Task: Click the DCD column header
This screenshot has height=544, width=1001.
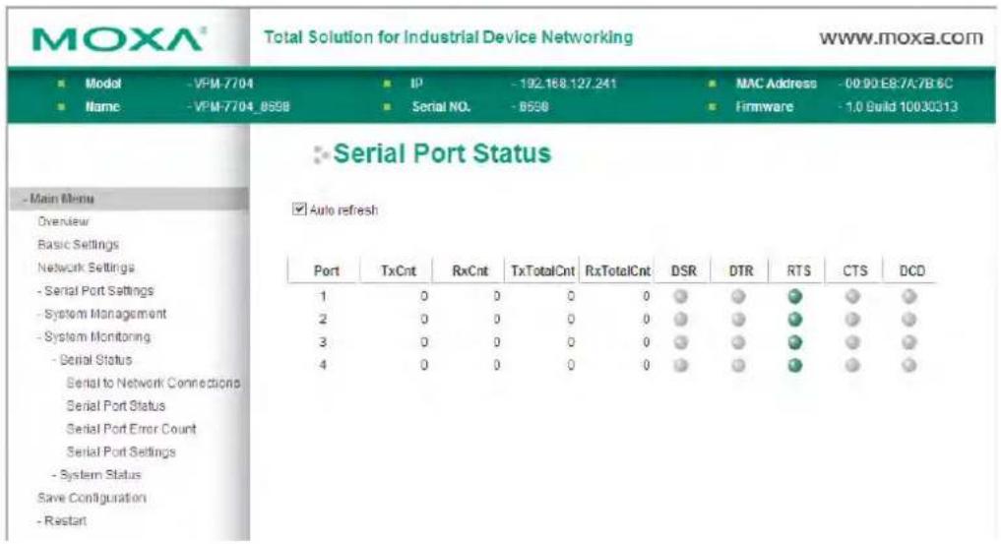Action: point(911,271)
